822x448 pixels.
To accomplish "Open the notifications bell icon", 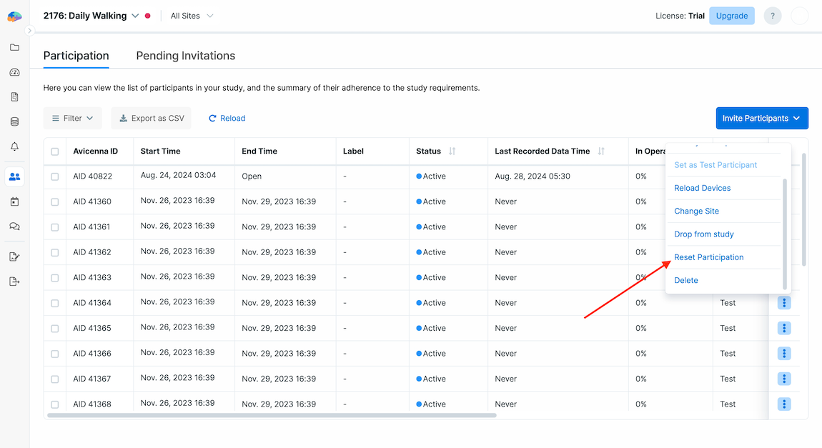I will point(14,146).
